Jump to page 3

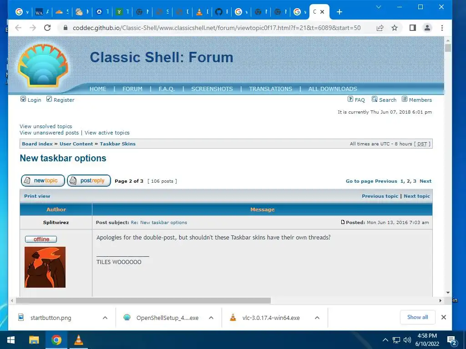pos(415,181)
